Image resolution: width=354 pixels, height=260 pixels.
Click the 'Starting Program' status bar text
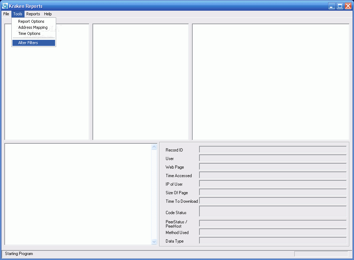coord(19,254)
